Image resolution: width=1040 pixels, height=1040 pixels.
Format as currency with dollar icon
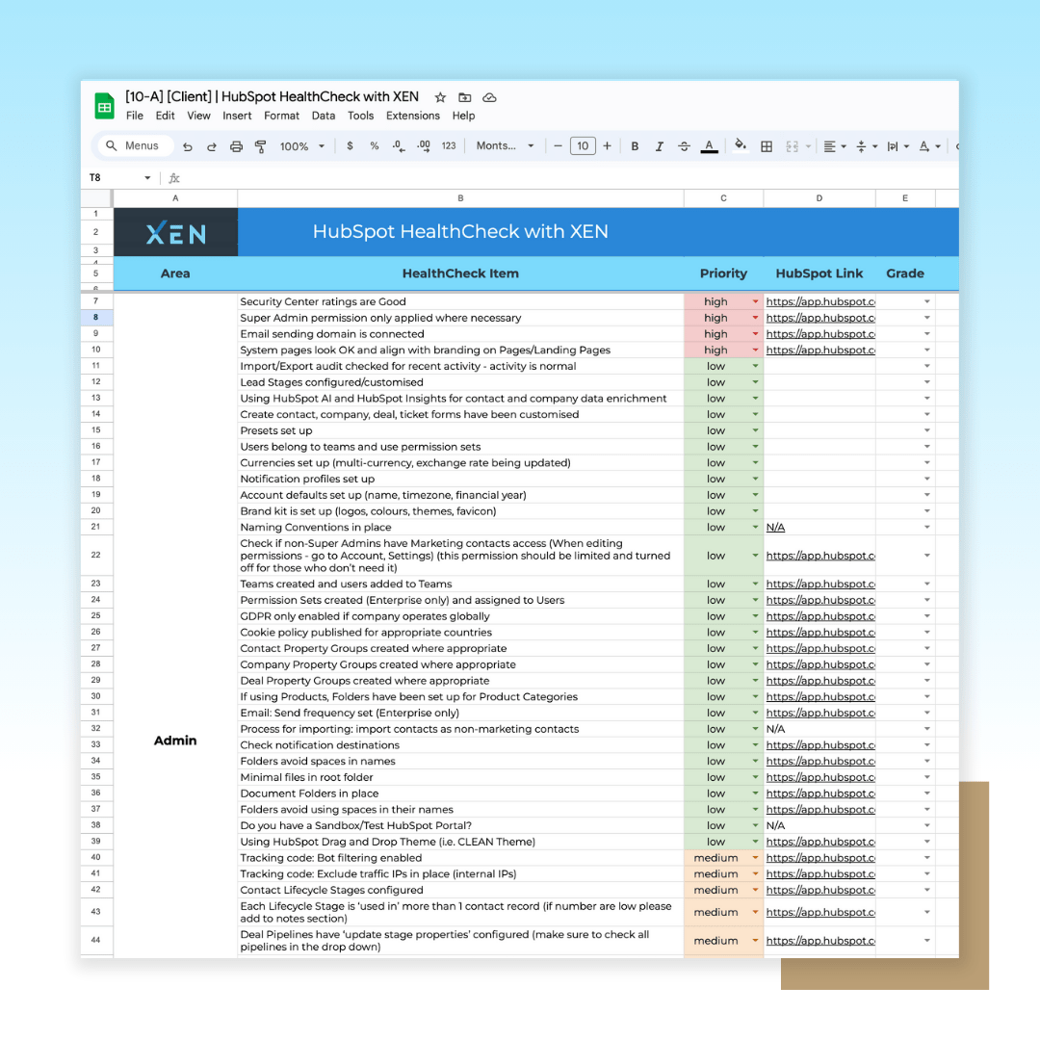350,146
